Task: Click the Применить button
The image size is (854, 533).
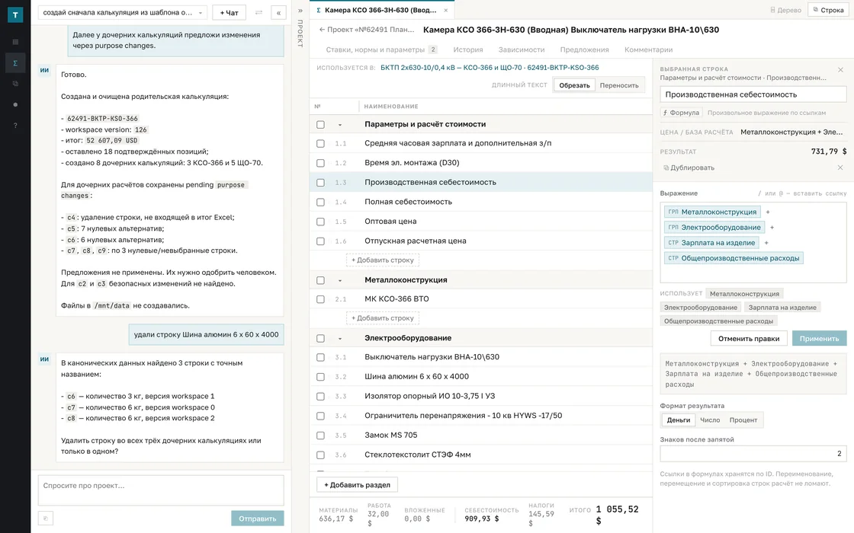Action: pos(819,338)
